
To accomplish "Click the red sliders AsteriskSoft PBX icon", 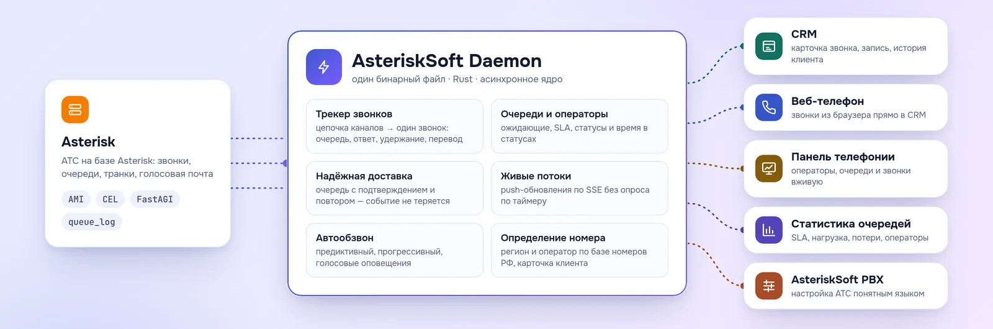I will [769, 286].
